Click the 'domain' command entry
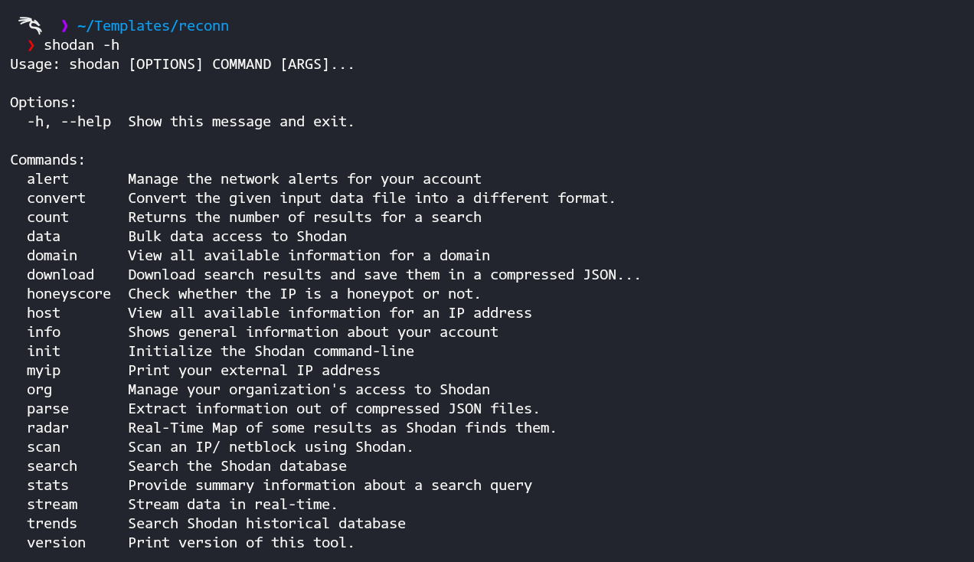Viewport: 974px width, 562px height. tap(52, 256)
